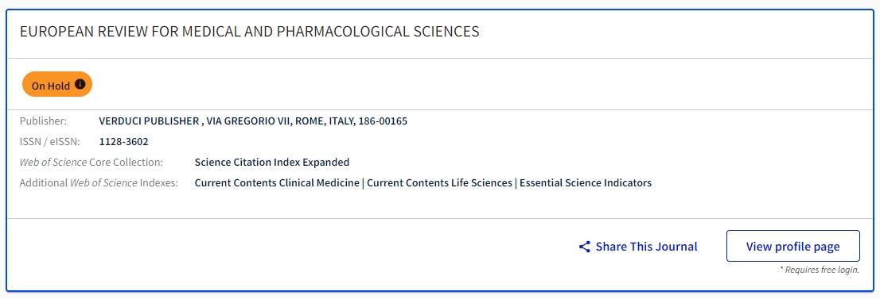Click the Requires free login note
Screen dimensions: 880x299
(820, 270)
